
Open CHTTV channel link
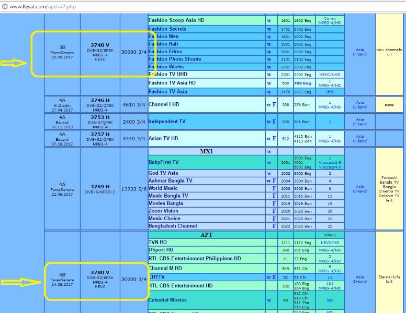156,277
